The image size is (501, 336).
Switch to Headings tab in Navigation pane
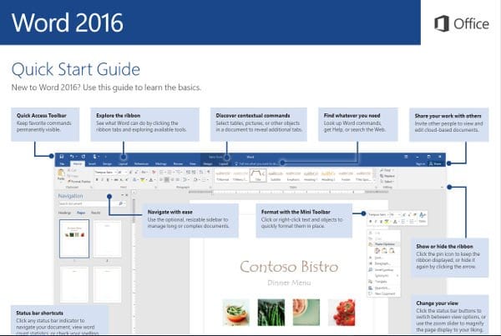pos(64,213)
